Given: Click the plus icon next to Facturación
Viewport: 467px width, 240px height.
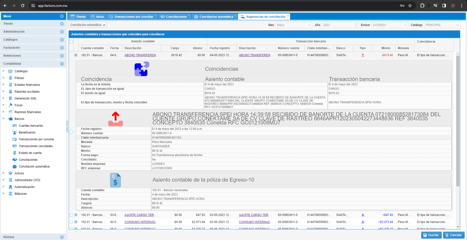Looking at the screenshot, I should (x=62, y=48).
